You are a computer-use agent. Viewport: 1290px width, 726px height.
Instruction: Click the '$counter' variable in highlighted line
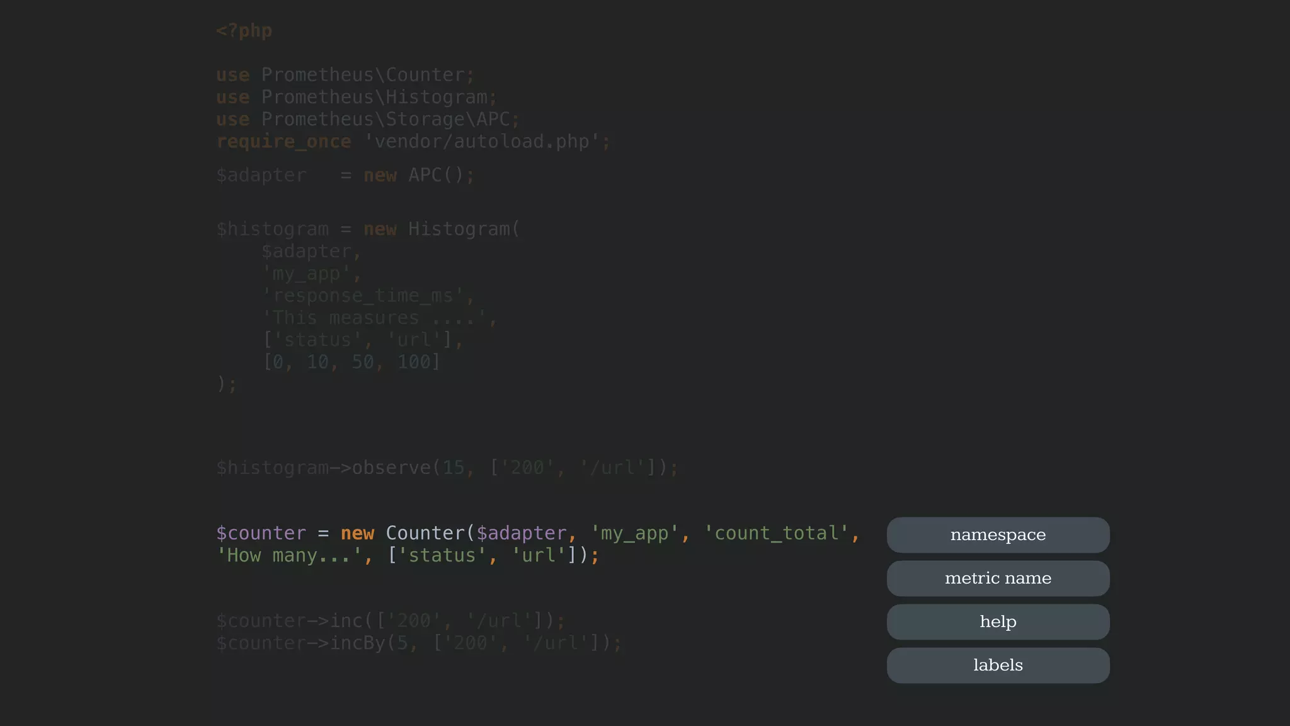pos(261,533)
